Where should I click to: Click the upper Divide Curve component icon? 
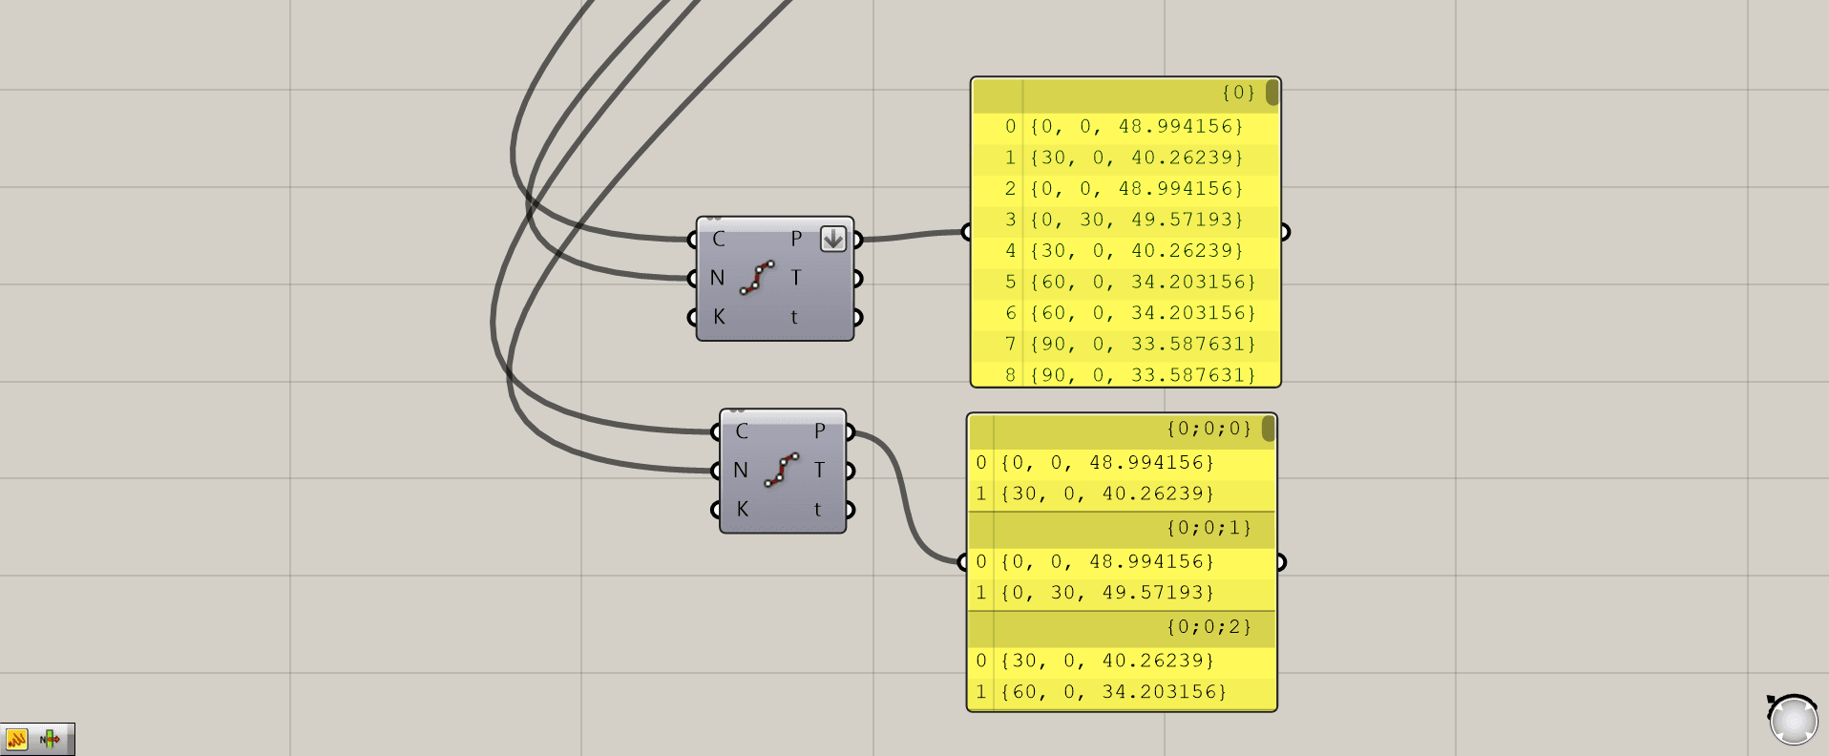[x=757, y=278]
